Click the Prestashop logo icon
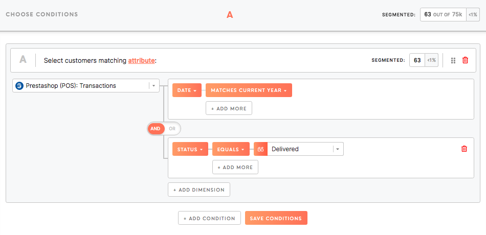This screenshot has height=235, width=486. pyautogui.click(x=19, y=86)
